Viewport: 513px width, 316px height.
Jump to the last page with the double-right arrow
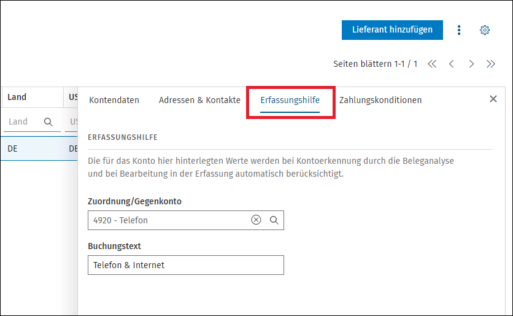coord(490,64)
